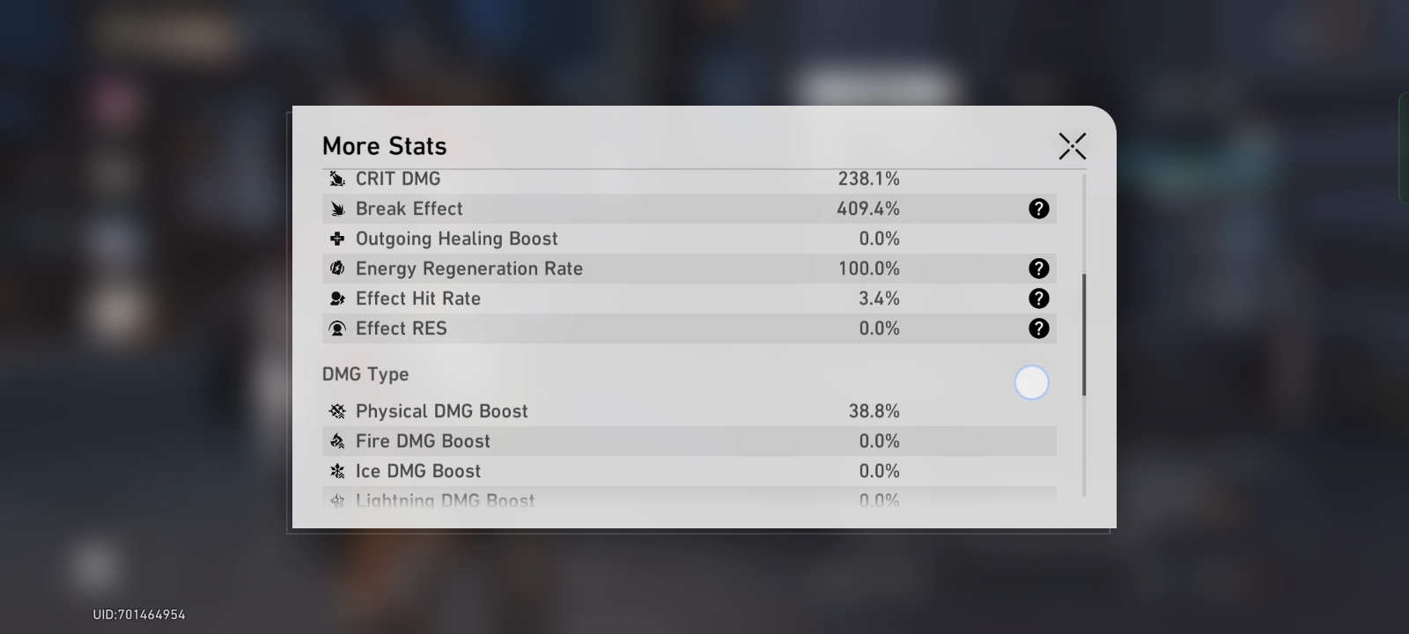Show Effect RES help tooltip icon

pos(1038,328)
